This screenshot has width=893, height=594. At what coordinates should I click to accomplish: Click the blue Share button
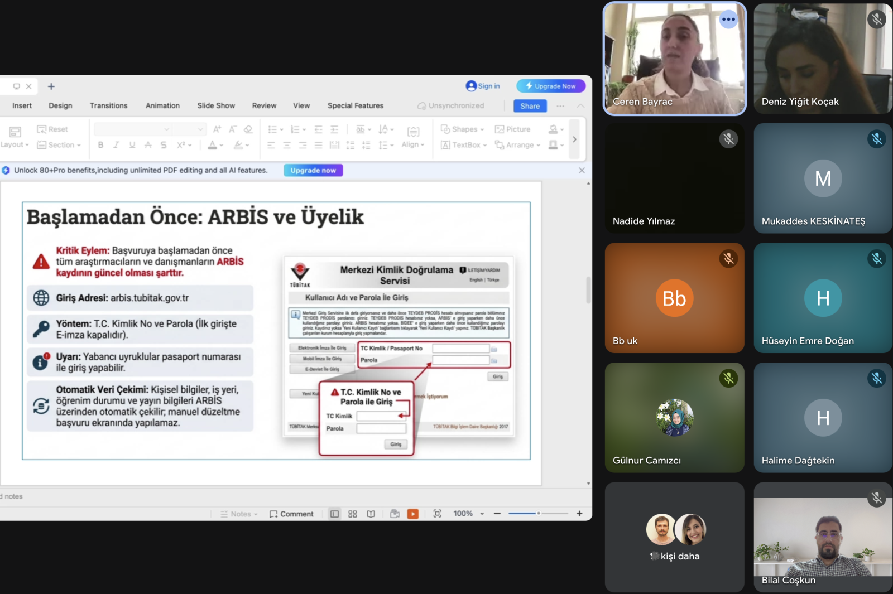530,106
